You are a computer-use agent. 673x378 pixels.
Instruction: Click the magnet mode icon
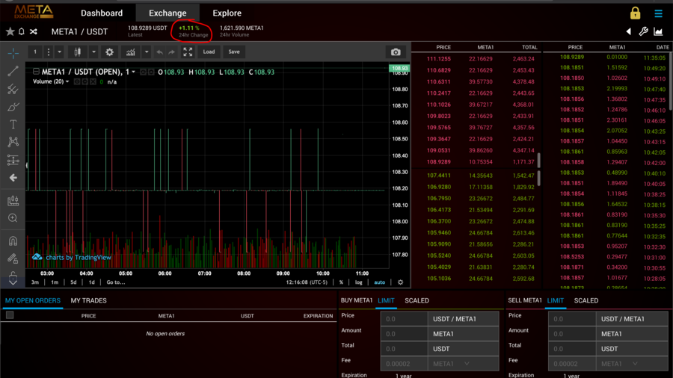tap(13, 241)
